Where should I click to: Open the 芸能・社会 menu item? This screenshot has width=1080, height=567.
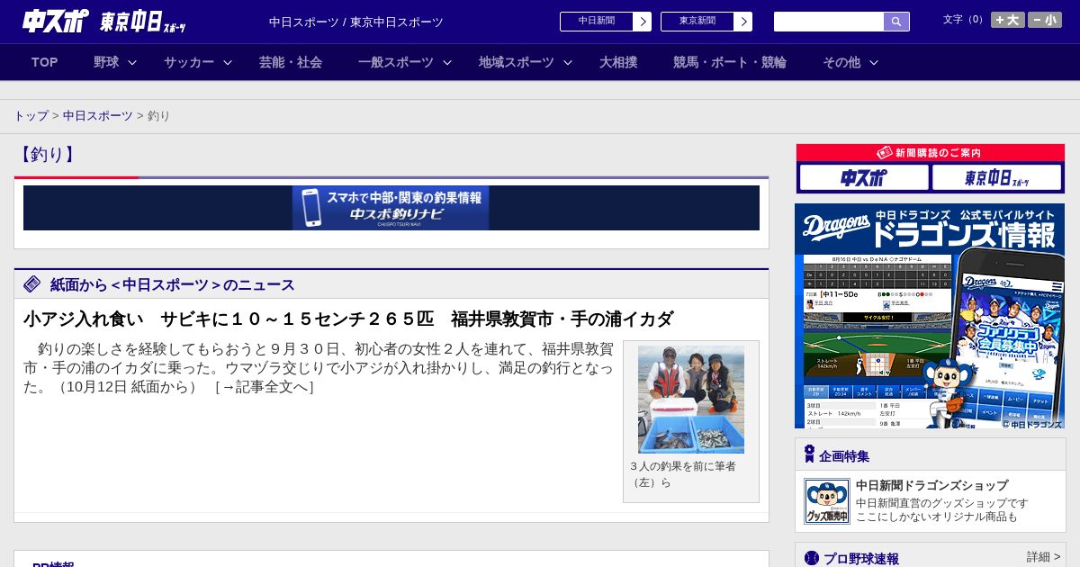pyautogui.click(x=291, y=62)
